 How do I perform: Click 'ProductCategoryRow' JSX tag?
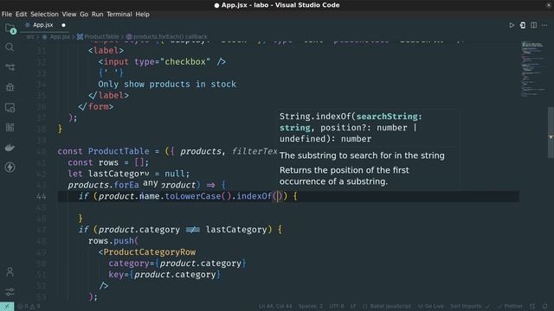pyautogui.click(x=150, y=252)
